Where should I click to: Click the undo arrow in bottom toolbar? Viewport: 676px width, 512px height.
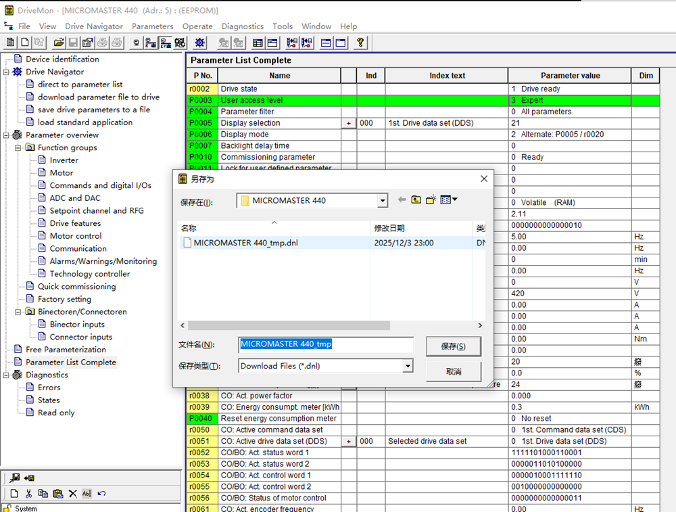coord(101,493)
